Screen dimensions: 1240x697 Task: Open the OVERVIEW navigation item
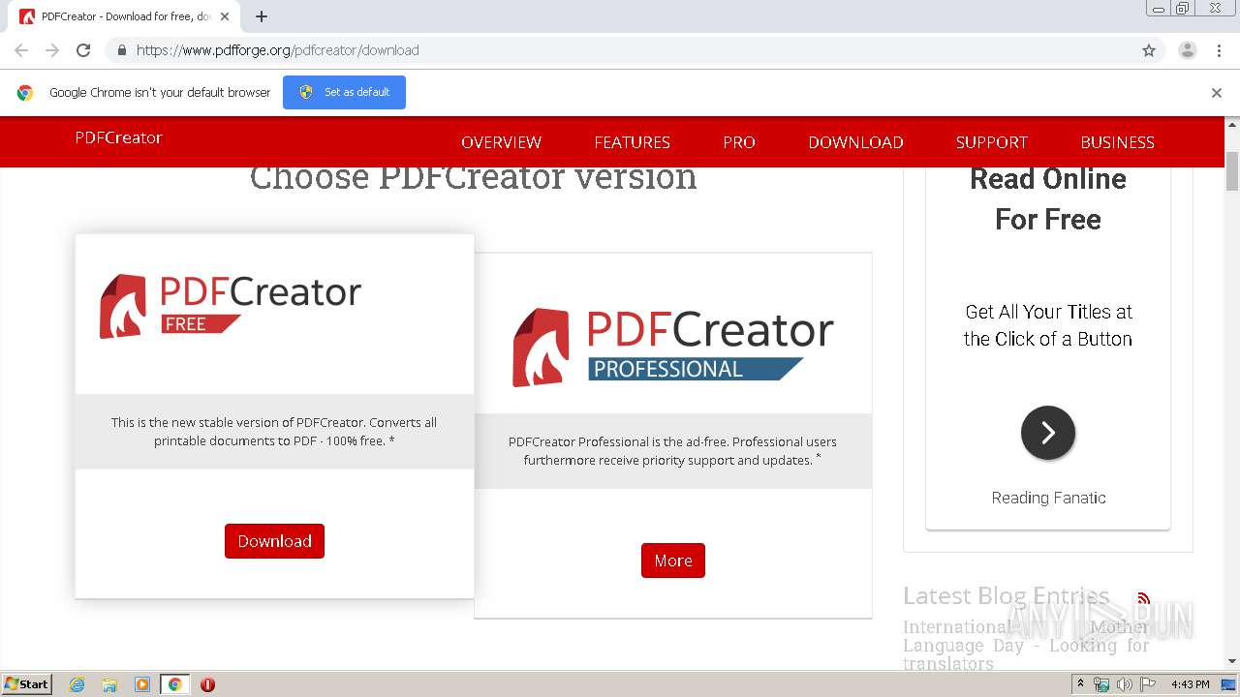pos(501,142)
